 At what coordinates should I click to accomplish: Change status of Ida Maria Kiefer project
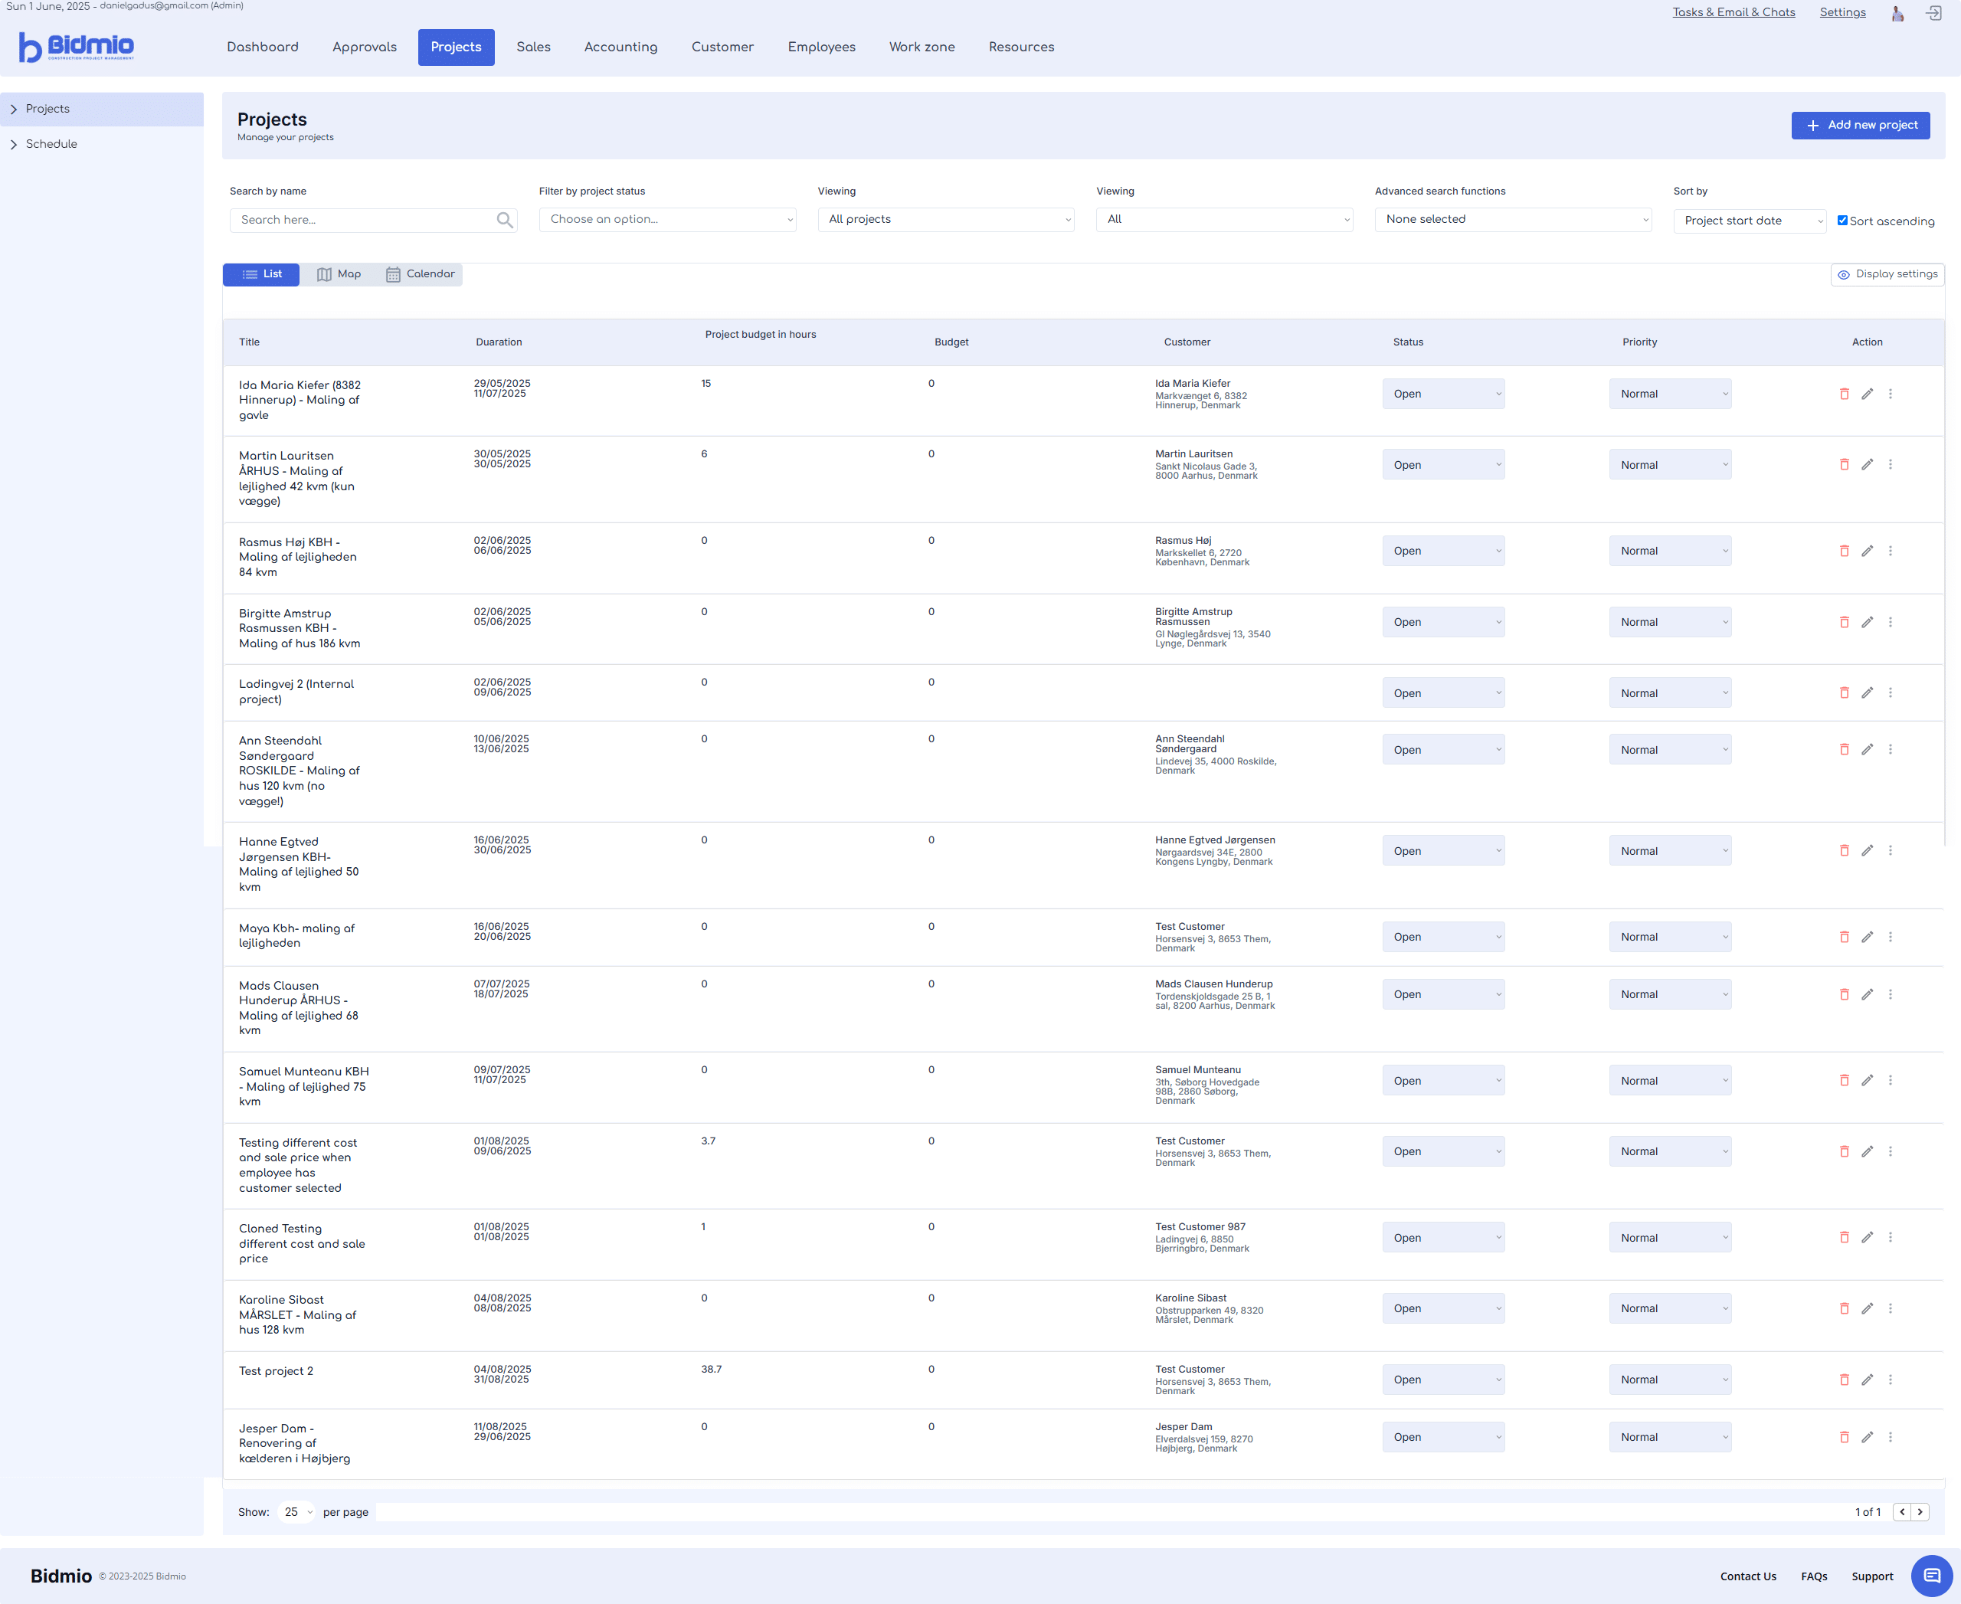[x=1442, y=394]
